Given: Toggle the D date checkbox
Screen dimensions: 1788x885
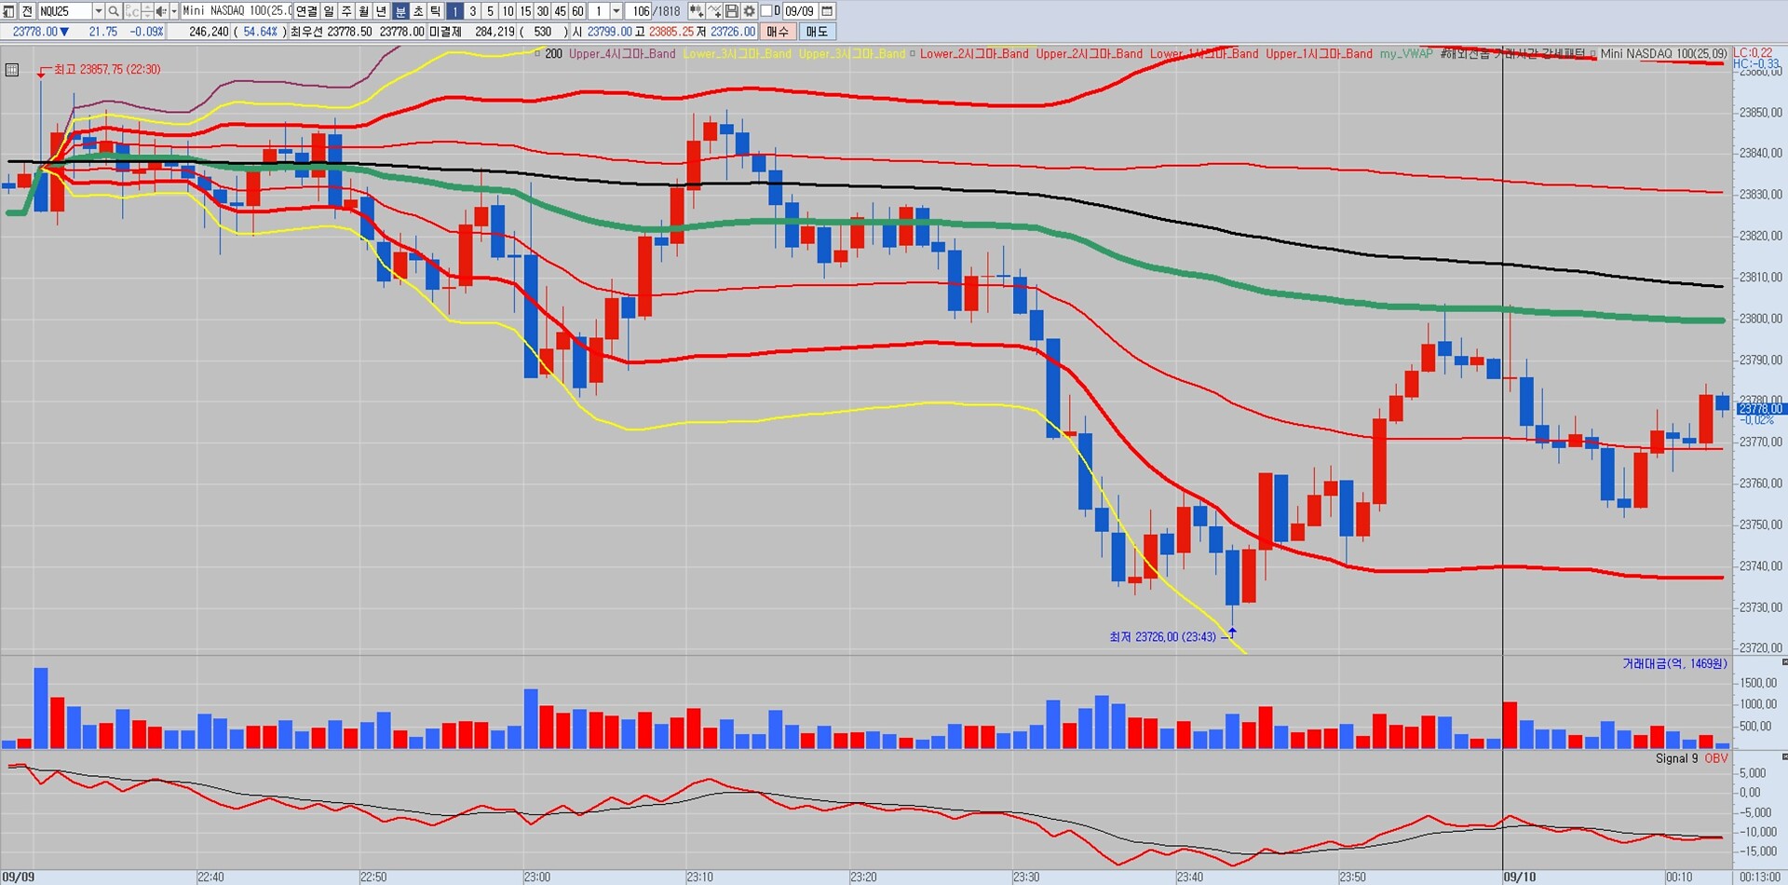Looking at the screenshot, I should click(766, 11).
